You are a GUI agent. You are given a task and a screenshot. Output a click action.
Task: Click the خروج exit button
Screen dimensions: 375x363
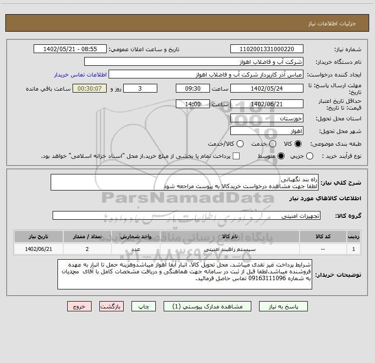coord(79,306)
